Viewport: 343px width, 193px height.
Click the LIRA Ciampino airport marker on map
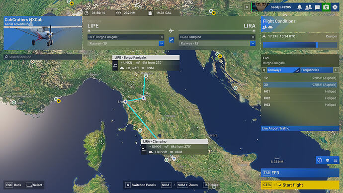coord(173,158)
